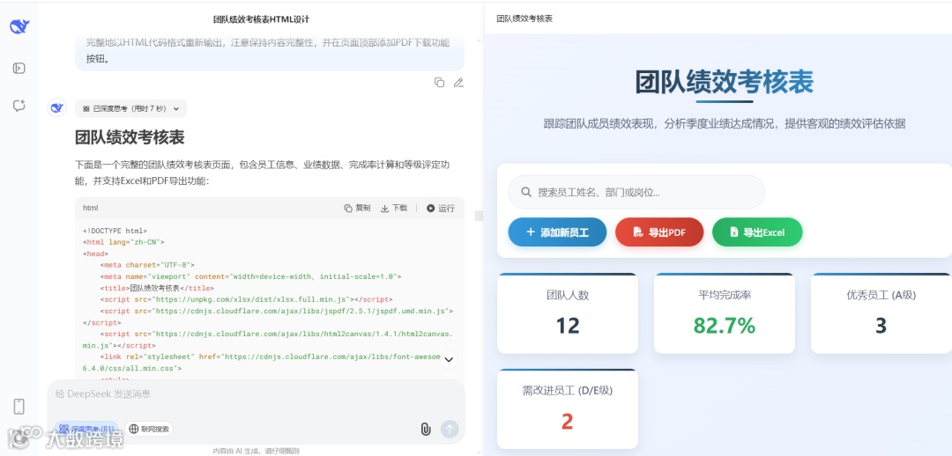
Task: Attach a file via paperclip icon
Action: click(x=426, y=430)
